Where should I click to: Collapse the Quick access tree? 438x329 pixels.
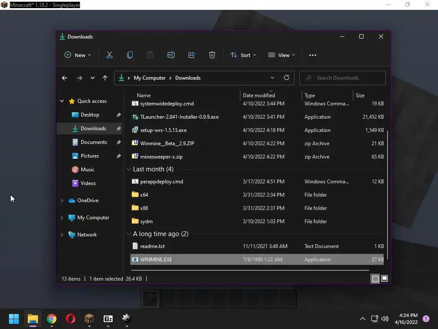[62, 101]
